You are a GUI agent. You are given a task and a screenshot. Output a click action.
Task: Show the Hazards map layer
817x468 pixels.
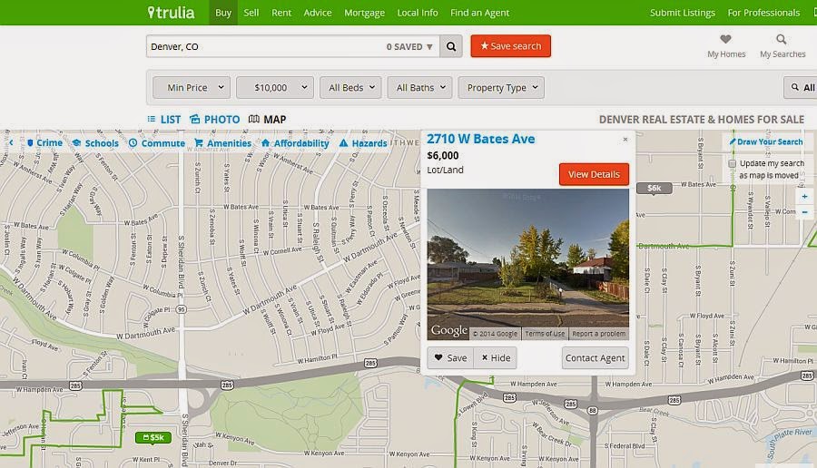pyautogui.click(x=362, y=143)
